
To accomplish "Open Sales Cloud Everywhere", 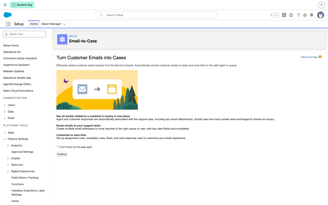I will [18, 91].
